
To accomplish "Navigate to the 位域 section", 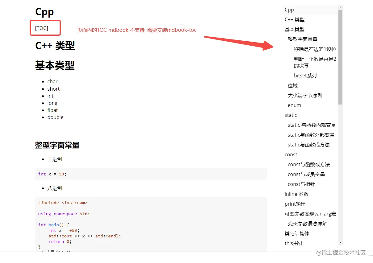I will [x=292, y=85].
